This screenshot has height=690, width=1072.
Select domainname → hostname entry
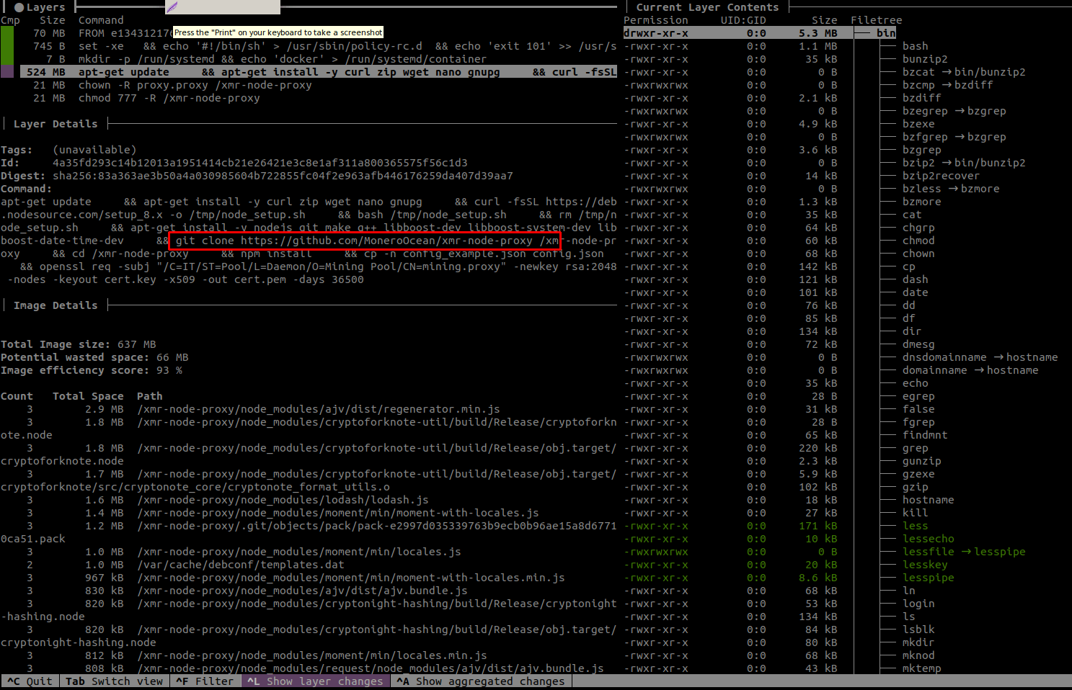coord(970,370)
